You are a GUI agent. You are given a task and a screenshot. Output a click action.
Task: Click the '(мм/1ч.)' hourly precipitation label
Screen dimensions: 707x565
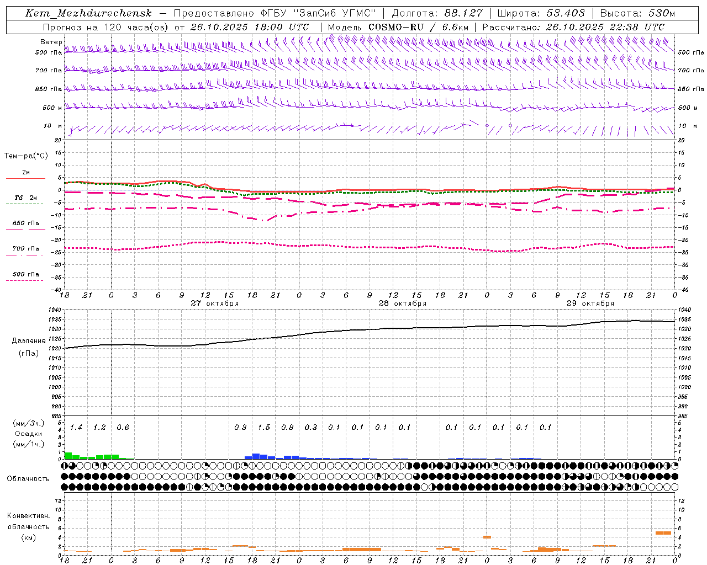[x=29, y=444]
